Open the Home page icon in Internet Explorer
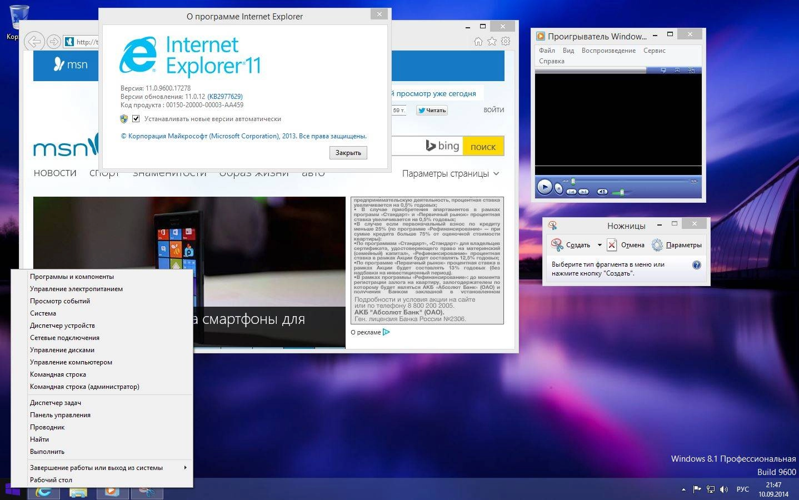The height and width of the screenshot is (500, 799). pos(478,41)
